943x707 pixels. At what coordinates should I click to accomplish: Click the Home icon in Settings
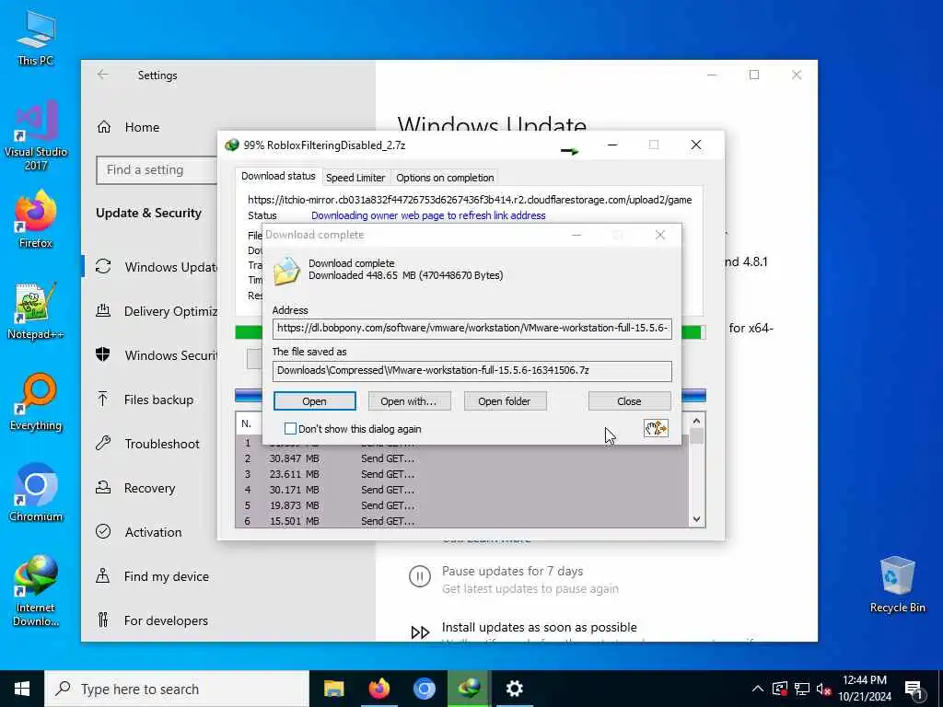pyautogui.click(x=104, y=127)
